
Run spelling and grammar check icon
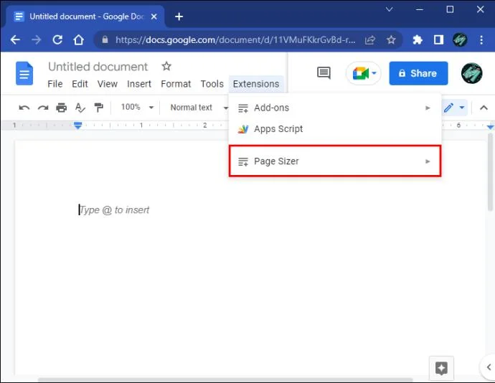80,108
